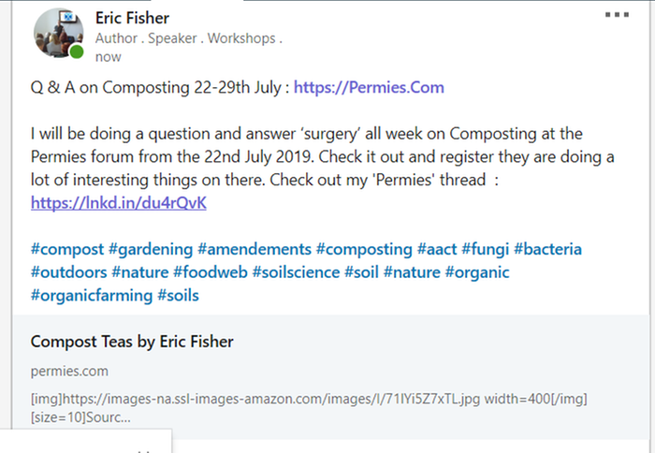655x453 pixels.
Task: Follow the lnkd.in/du4rQvK short link
Action: tap(119, 203)
